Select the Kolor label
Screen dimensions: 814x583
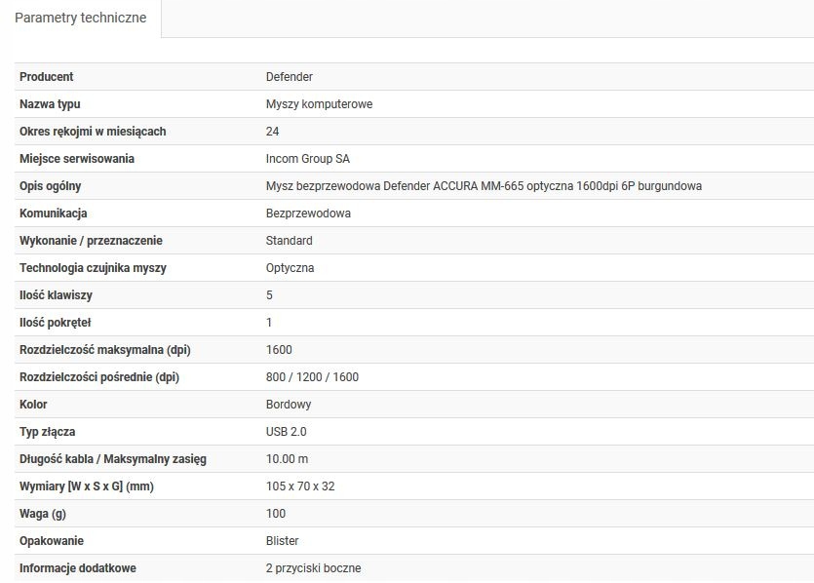coord(33,405)
